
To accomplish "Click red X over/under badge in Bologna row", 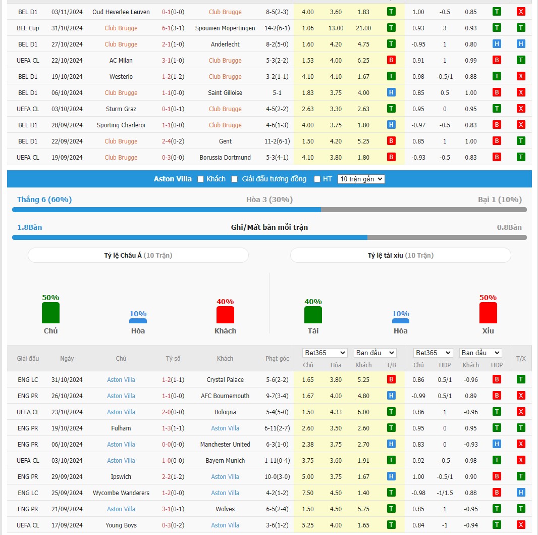I will point(521,412).
